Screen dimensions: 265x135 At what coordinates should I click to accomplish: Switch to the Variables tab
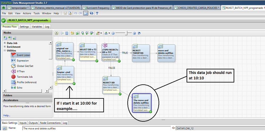pyautogui.click(x=37, y=27)
